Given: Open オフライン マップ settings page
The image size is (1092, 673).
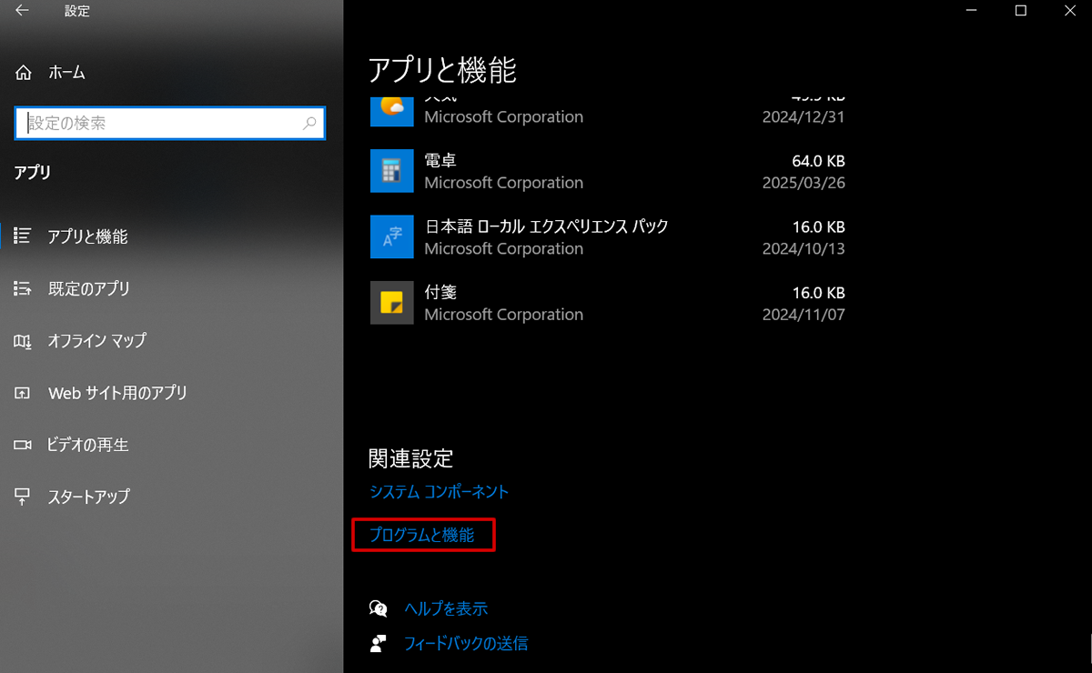Looking at the screenshot, I should click(96, 341).
